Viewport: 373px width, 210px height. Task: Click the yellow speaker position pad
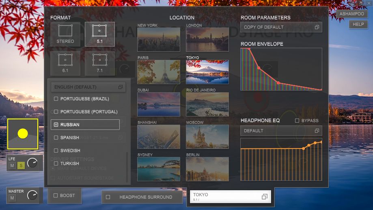tap(23, 134)
